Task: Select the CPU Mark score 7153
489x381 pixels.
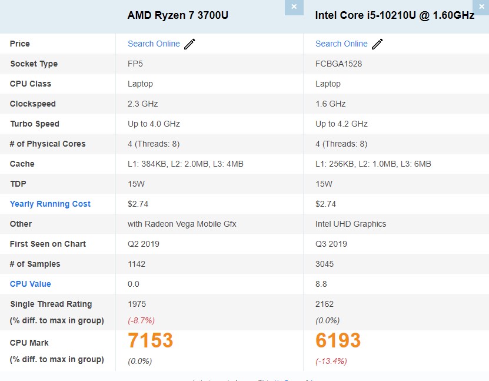Action: coord(150,340)
